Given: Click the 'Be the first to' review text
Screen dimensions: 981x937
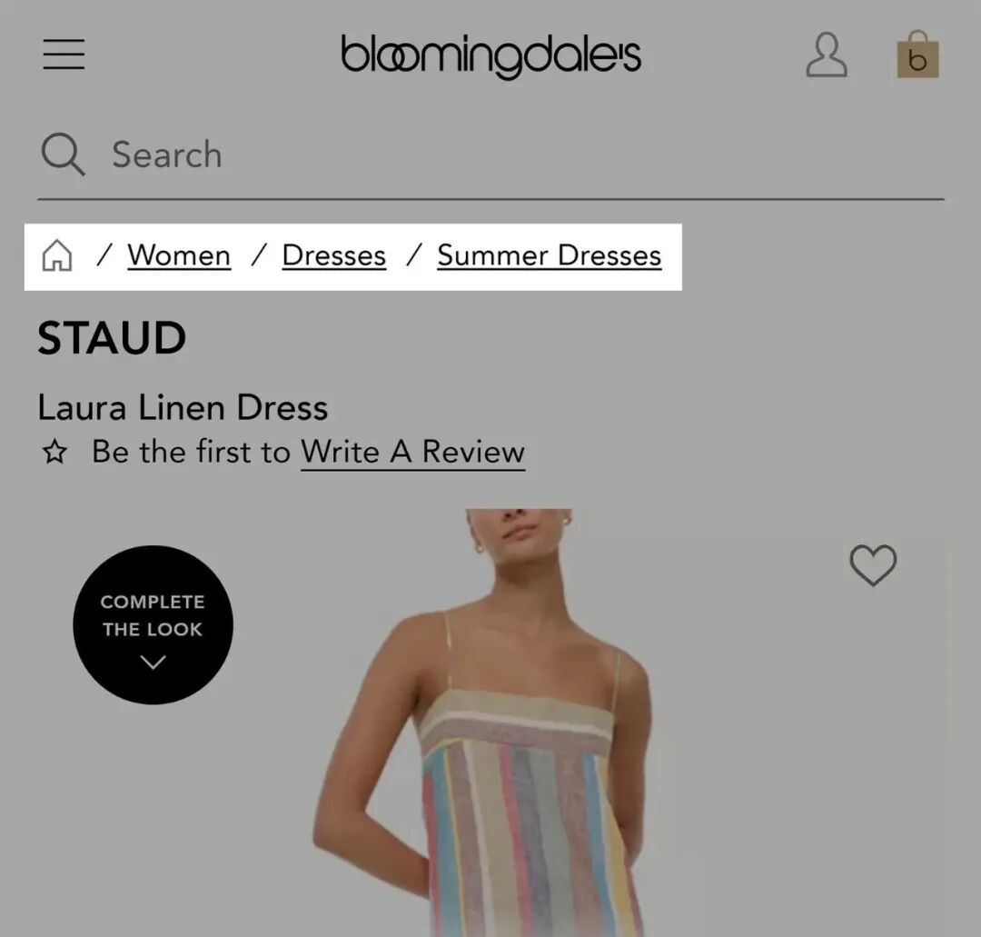Looking at the screenshot, I should [x=191, y=452].
